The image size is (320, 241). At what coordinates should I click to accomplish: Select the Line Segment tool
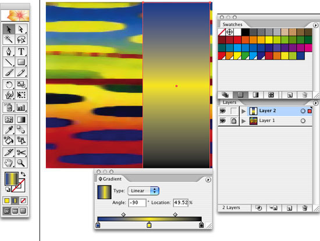coord(9,62)
